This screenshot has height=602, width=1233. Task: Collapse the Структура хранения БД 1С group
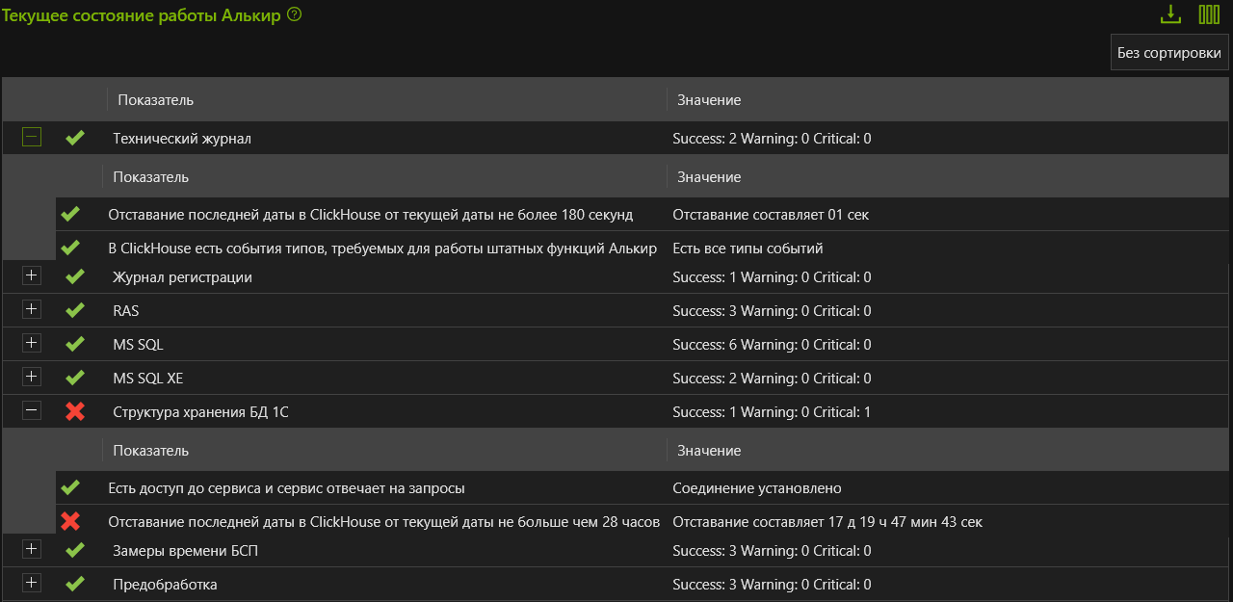tap(32, 410)
